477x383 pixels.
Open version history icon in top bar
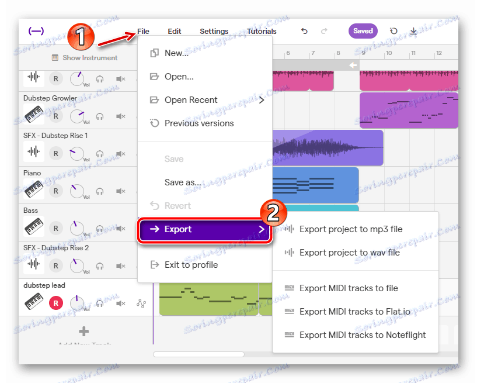tap(394, 31)
